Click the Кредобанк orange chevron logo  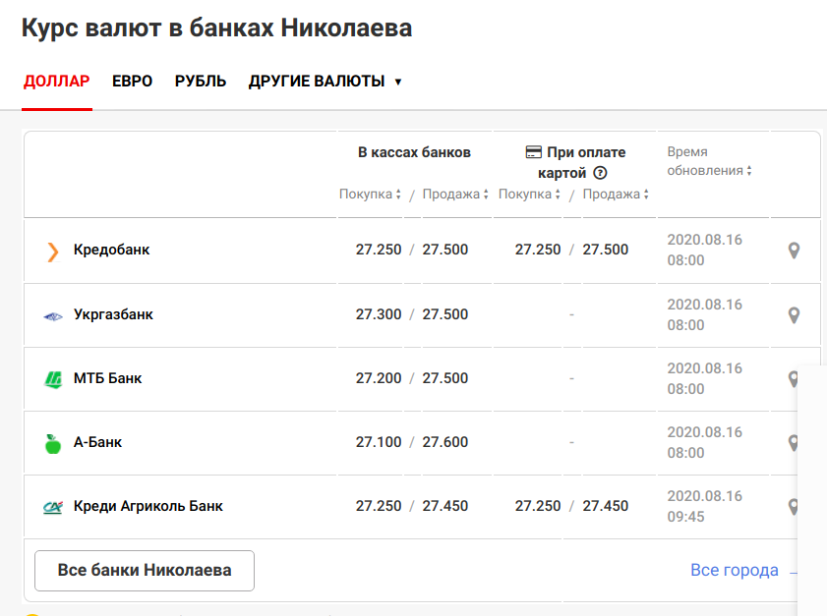coord(53,252)
